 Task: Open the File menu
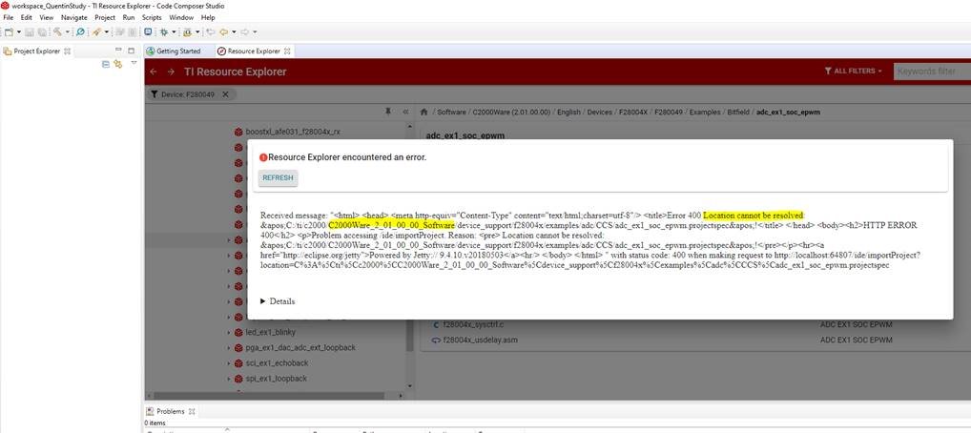(x=8, y=18)
